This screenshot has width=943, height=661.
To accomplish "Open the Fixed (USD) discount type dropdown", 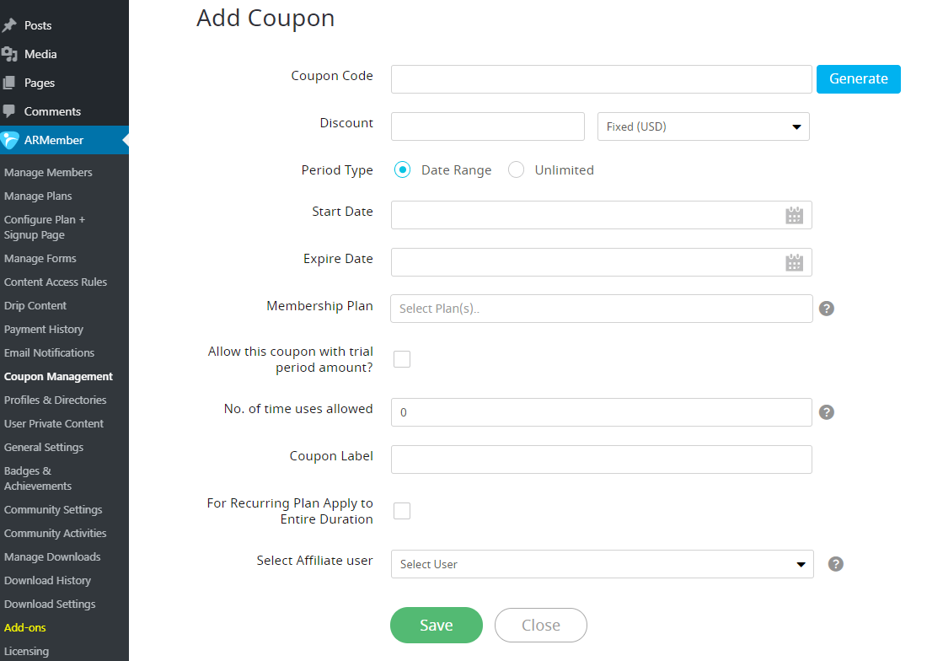I will click(x=703, y=126).
